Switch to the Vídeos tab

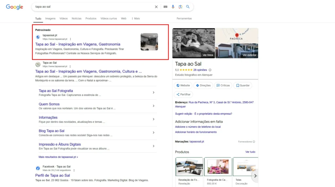pos(63,19)
